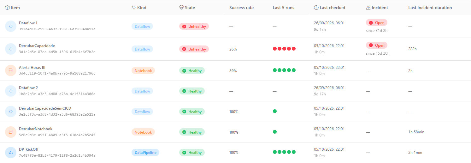The height and width of the screenshot is (163, 471).
Task: Click the 1h 58min duration value
Action: click(416, 132)
